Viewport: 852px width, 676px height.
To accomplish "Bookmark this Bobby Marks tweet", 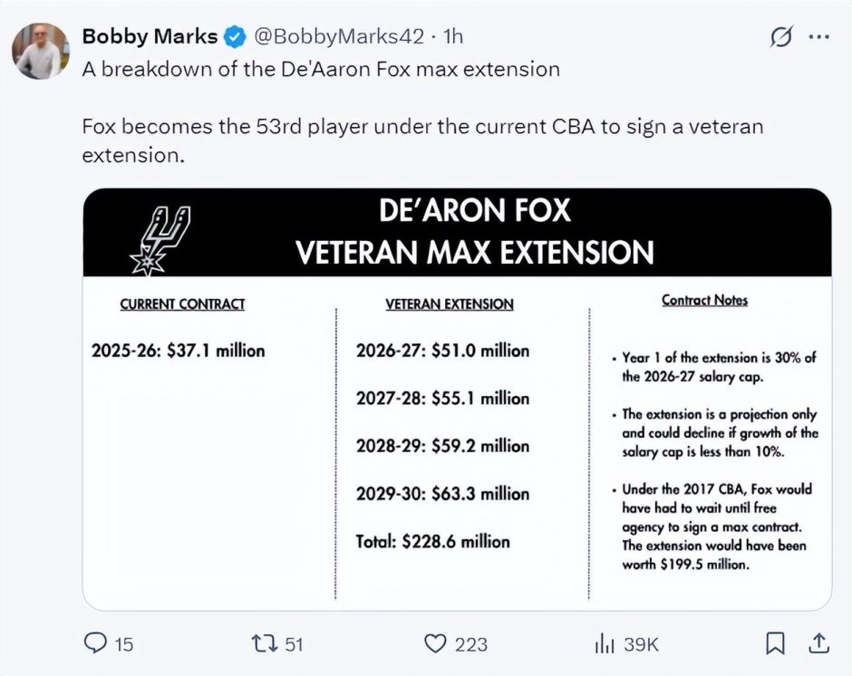I will pyautogui.click(x=775, y=643).
